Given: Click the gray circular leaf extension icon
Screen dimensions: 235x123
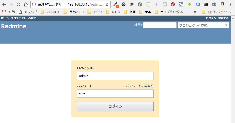Looking at the screenshot, I should point(140,4).
